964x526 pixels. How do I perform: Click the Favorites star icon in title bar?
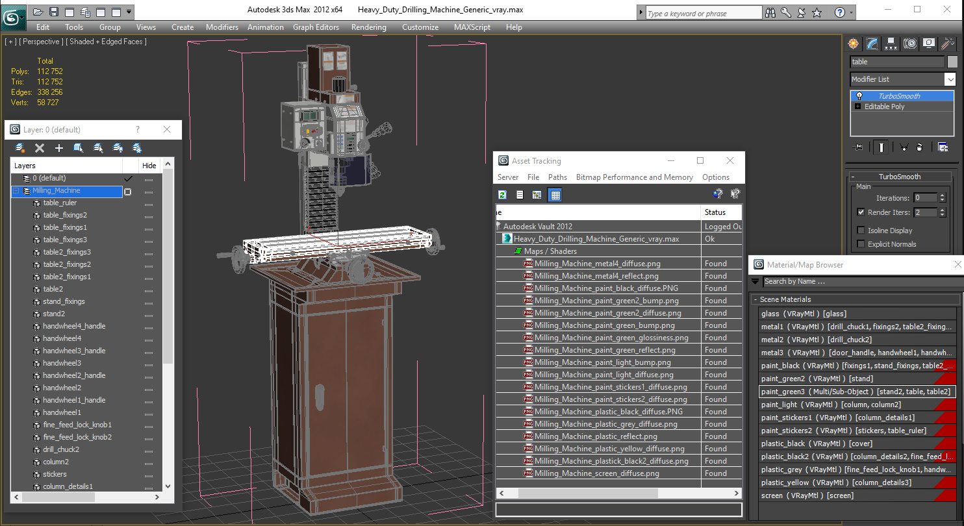click(x=817, y=12)
